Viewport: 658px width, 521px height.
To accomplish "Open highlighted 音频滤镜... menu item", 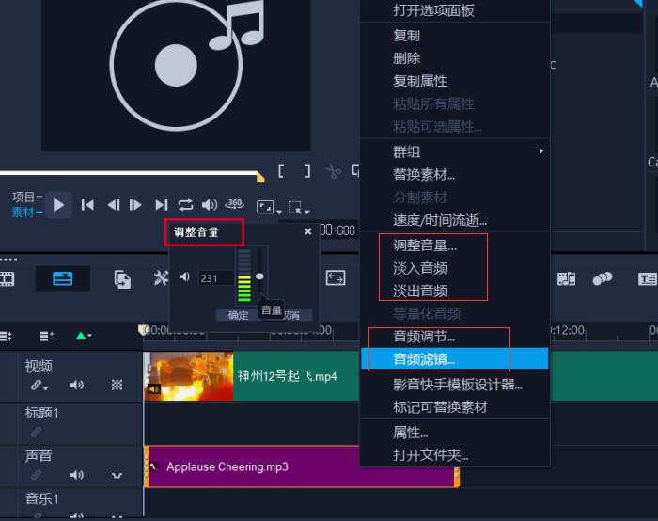I will 455,358.
